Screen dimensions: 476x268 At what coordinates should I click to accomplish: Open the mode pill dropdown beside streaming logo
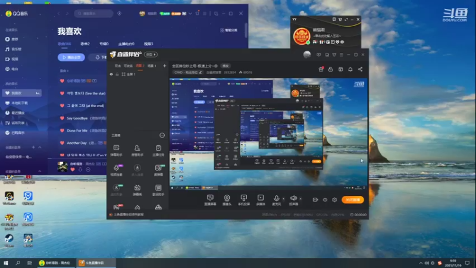pos(151,54)
